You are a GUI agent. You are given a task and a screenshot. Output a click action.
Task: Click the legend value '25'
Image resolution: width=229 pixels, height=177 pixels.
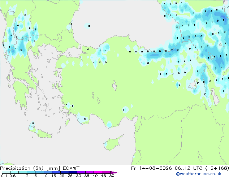coord(70,176)
